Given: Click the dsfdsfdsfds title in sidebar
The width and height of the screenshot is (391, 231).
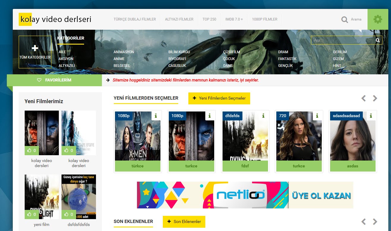Looking at the screenshot, I should point(79,224).
